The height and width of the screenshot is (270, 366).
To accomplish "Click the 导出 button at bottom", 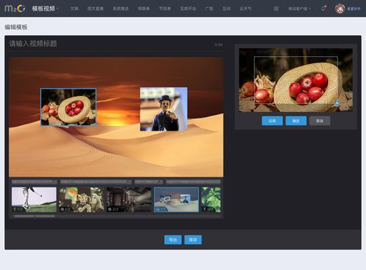I will pyautogui.click(x=173, y=240).
